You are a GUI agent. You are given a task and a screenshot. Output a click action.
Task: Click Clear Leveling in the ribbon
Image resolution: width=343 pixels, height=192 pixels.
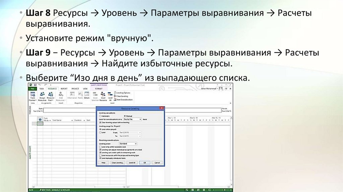click(121, 96)
